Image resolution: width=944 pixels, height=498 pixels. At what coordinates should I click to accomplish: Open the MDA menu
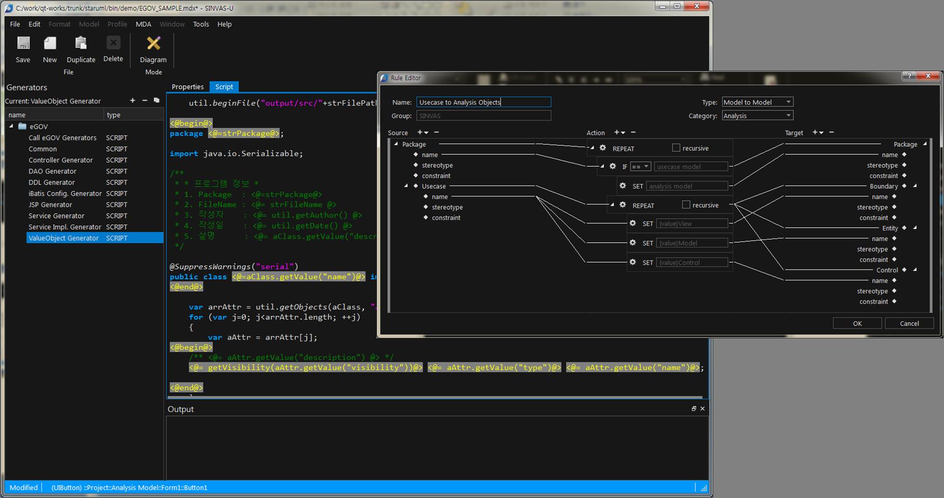[143, 24]
